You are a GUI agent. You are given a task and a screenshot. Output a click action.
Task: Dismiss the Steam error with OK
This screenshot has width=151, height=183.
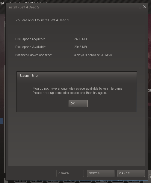(x=78, y=103)
